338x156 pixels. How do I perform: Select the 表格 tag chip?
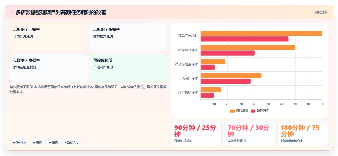pos(37,142)
